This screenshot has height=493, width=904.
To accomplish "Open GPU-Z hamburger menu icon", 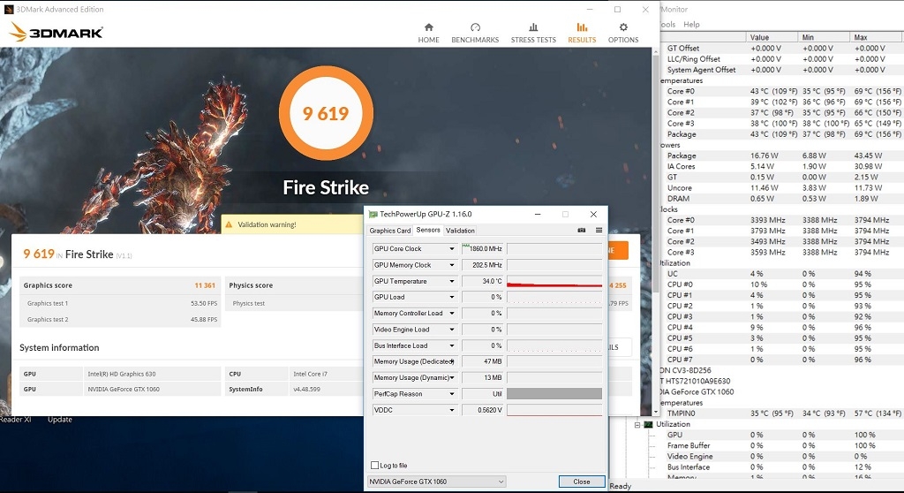I will (599, 230).
